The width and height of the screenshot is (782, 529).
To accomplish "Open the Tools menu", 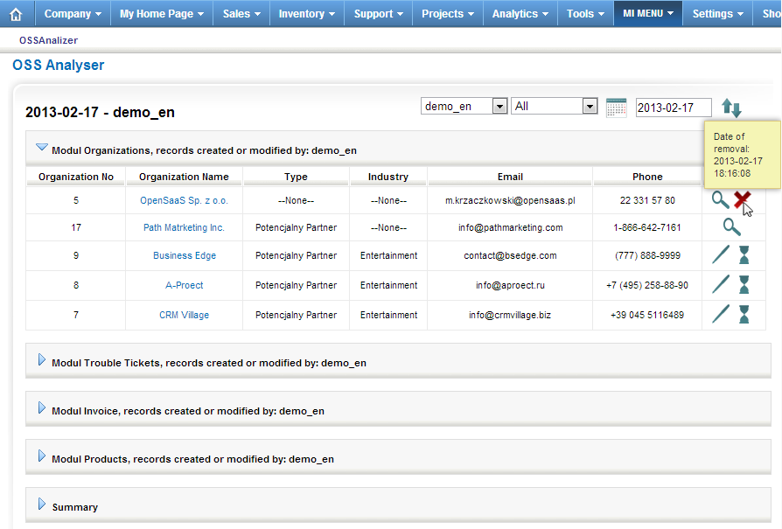I will tap(585, 14).
